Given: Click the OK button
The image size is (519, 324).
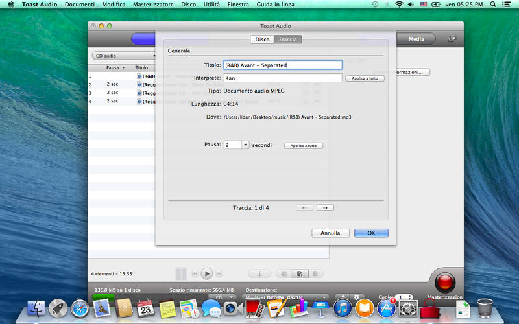Looking at the screenshot, I should pos(371,233).
